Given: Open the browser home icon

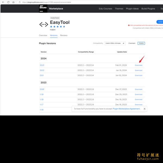Looking at the screenshot, I should click(13, 2).
